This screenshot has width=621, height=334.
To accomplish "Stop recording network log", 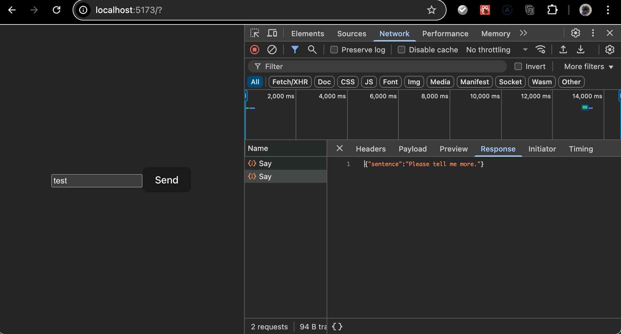I will point(255,50).
